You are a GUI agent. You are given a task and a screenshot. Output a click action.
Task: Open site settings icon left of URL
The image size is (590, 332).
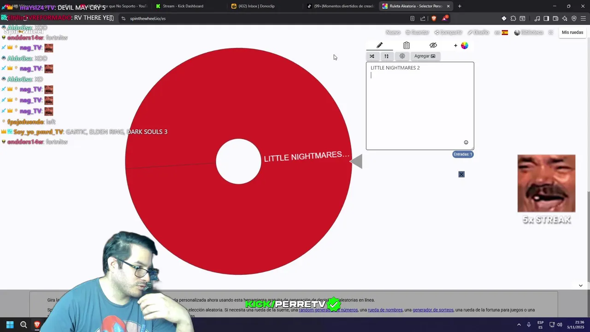click(x=123, y=18)
